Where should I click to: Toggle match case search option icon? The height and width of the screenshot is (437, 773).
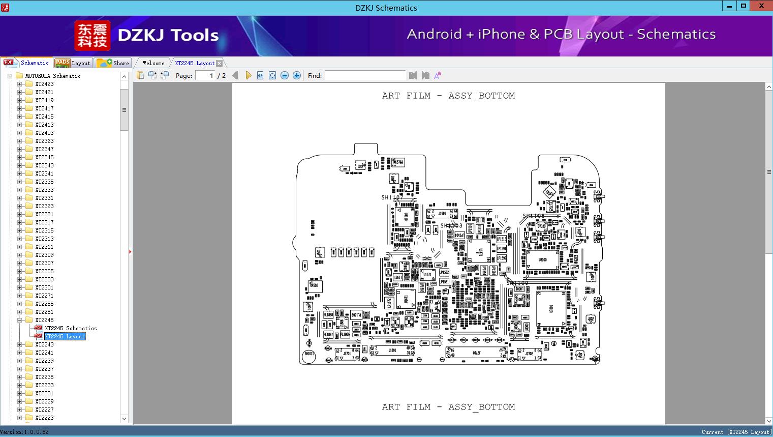(x=437, y=75)
